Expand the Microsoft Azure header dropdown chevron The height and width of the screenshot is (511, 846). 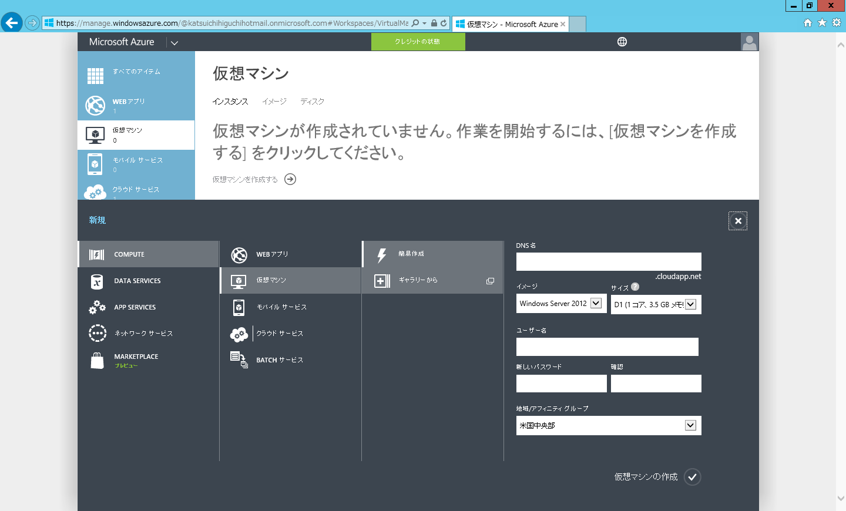174,43
